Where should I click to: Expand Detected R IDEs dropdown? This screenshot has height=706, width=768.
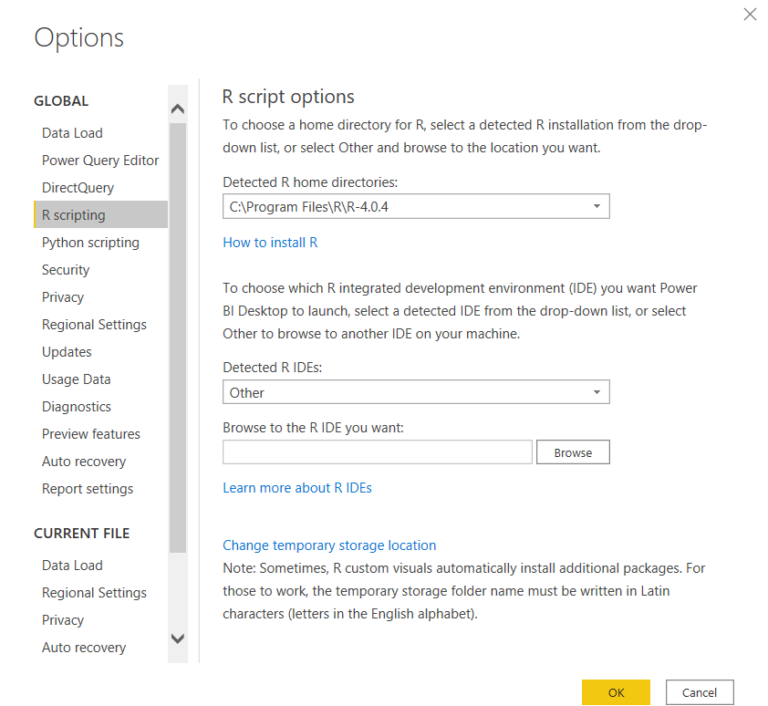416,392
